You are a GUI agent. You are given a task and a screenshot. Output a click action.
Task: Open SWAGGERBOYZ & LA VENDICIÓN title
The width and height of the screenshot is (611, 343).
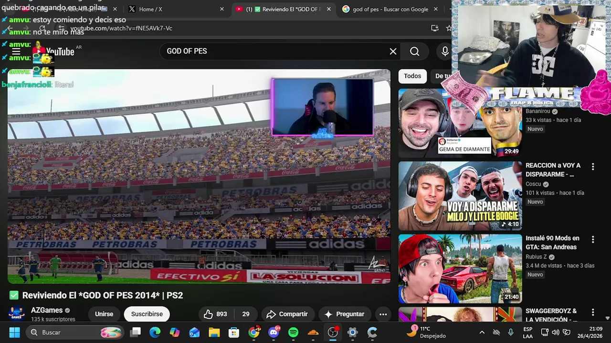[x=551, y=315]
